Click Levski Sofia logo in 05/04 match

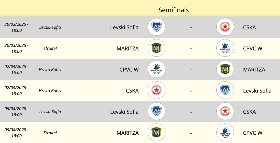coord(157,111)
